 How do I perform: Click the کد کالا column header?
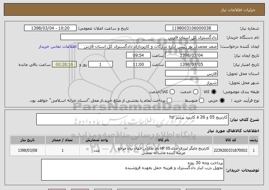coord(231,140)
